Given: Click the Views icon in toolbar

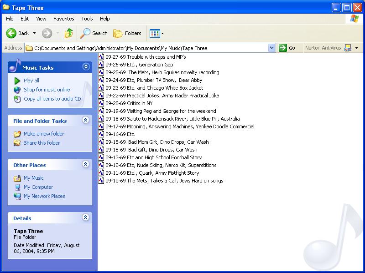Looking at the screenshot, I should pos(155,33).
